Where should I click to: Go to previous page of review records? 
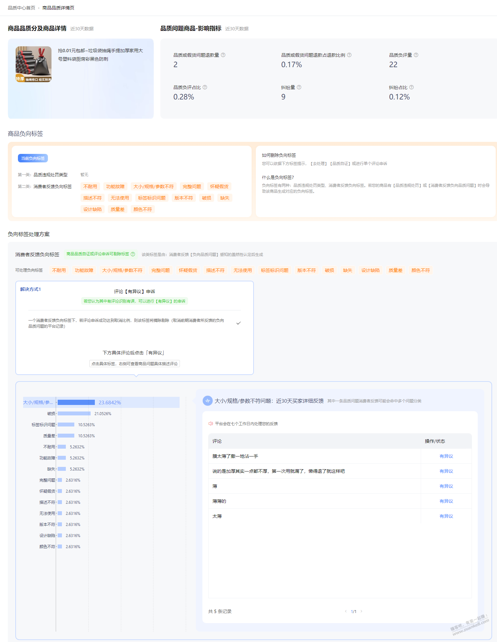[346, 611]
